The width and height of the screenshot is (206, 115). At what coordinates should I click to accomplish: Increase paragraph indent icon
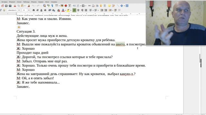pyautogui.click(x=102, y=10)
